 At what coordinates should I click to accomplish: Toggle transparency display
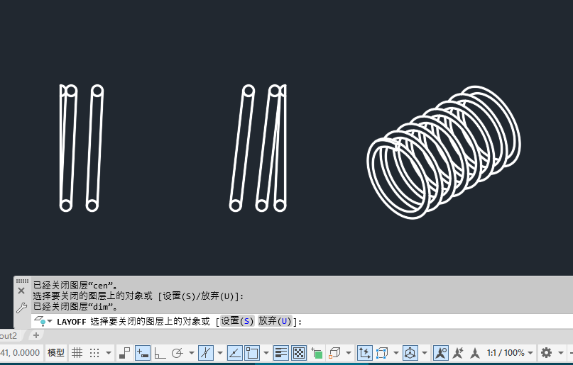tap(298, 353)
